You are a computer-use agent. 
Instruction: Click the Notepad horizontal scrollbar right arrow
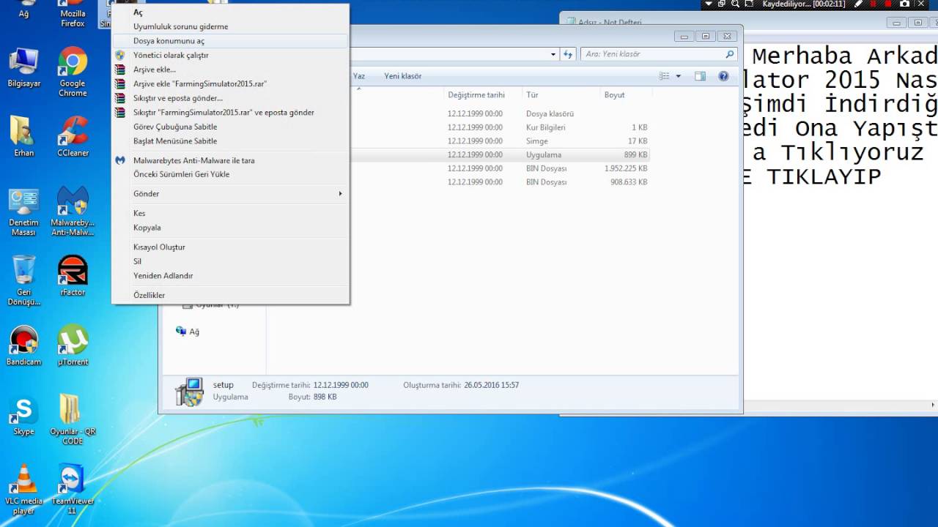click(933, 405)
